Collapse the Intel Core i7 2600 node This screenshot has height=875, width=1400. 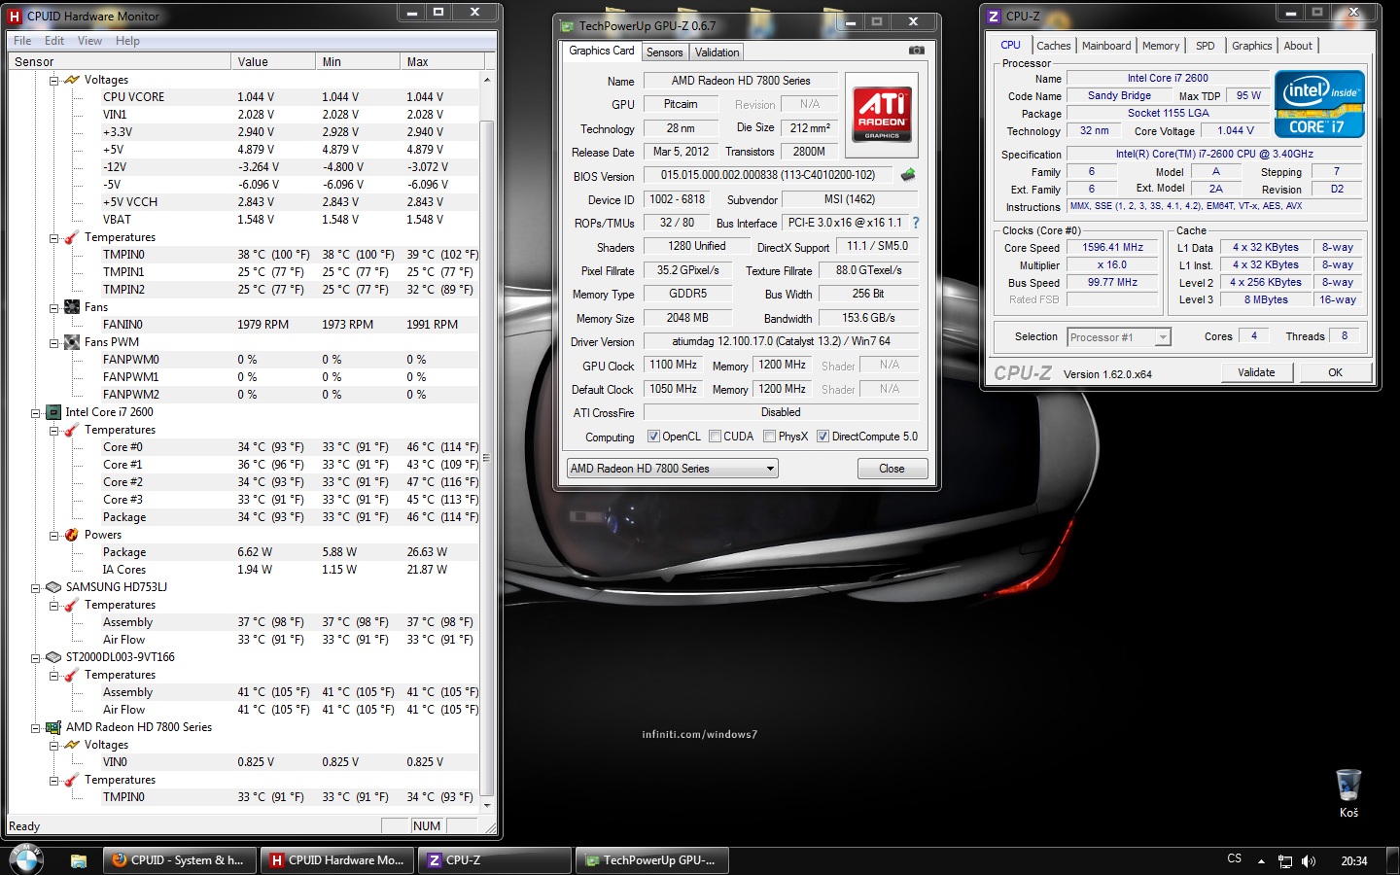click(x=36, y=412)
